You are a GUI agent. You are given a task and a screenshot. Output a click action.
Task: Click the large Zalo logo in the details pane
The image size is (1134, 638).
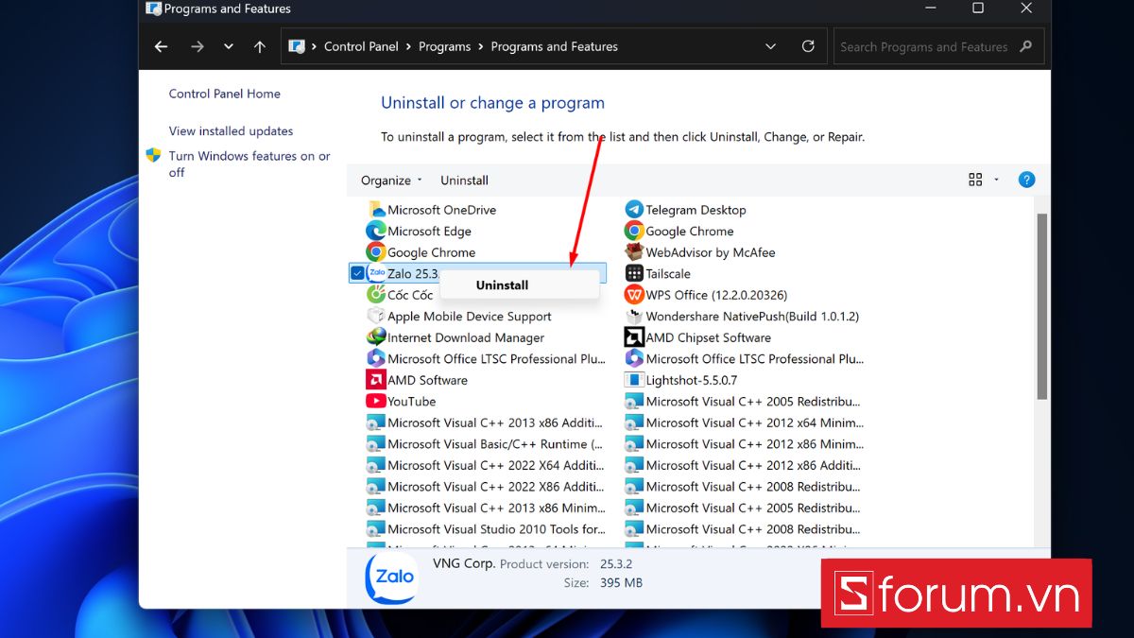pos(391,578)
